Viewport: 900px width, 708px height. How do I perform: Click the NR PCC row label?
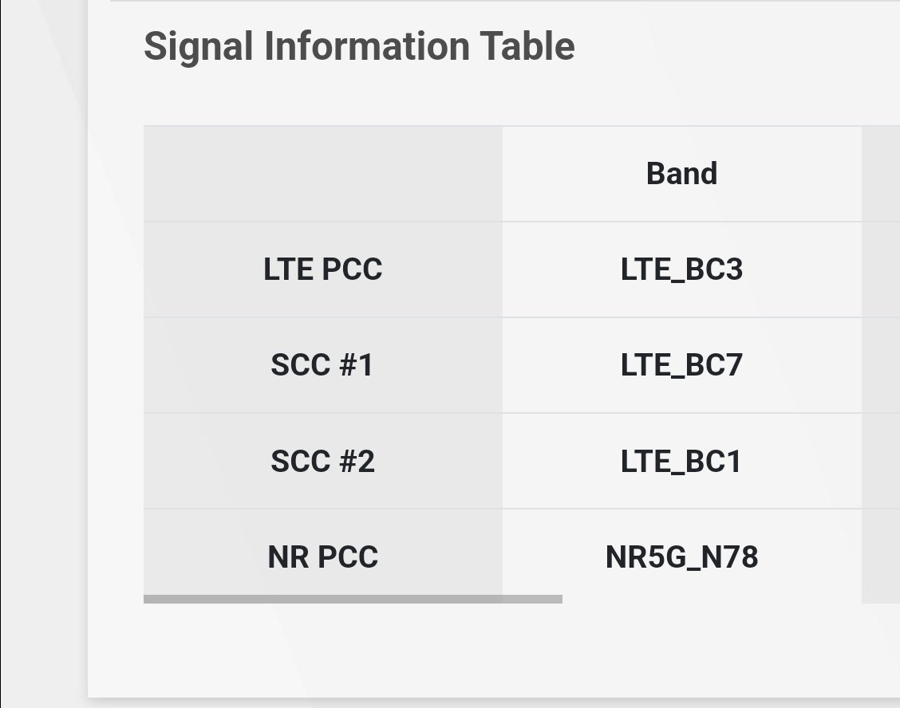pyautogui.click(x=322, y=557)
